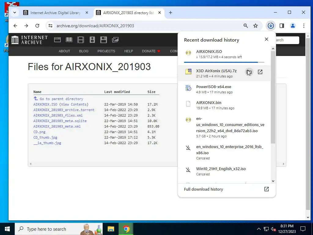Open CD.png file link
Image resolution: width=313 pixels, height=235 pixels.
pos(39,132)
